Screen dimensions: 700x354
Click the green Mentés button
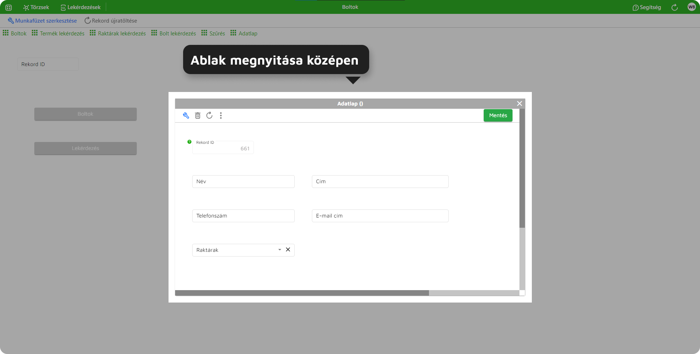click(x=498, y=115)
